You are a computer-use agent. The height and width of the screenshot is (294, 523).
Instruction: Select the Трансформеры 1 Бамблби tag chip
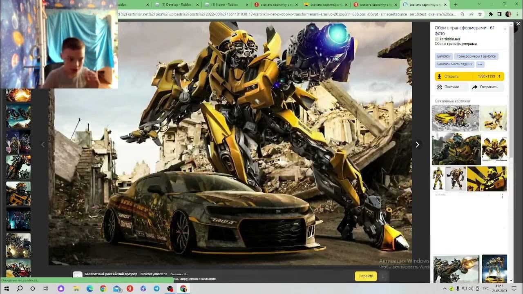pyautogui.click(x=476, y=56)
